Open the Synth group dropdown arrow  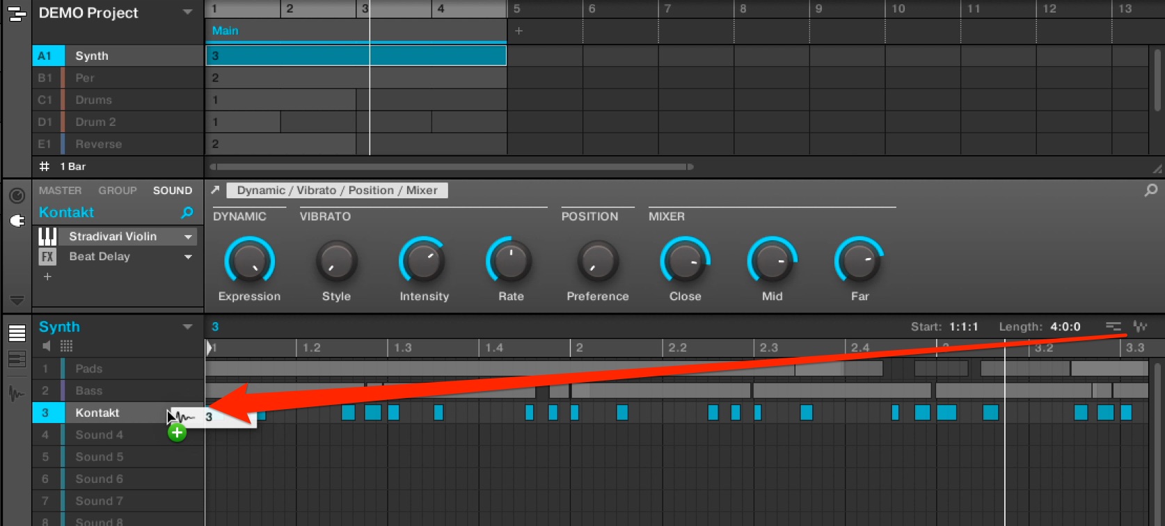187,327
